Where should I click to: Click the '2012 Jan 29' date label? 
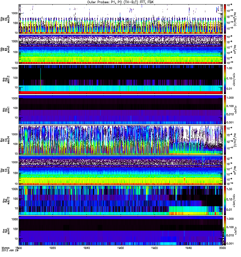point(10,250)
